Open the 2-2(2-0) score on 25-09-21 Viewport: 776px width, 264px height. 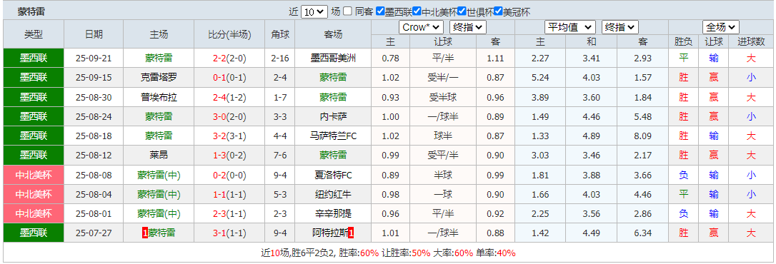point(229,59)
